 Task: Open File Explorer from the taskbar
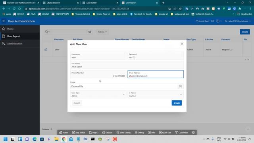[56, 139]
